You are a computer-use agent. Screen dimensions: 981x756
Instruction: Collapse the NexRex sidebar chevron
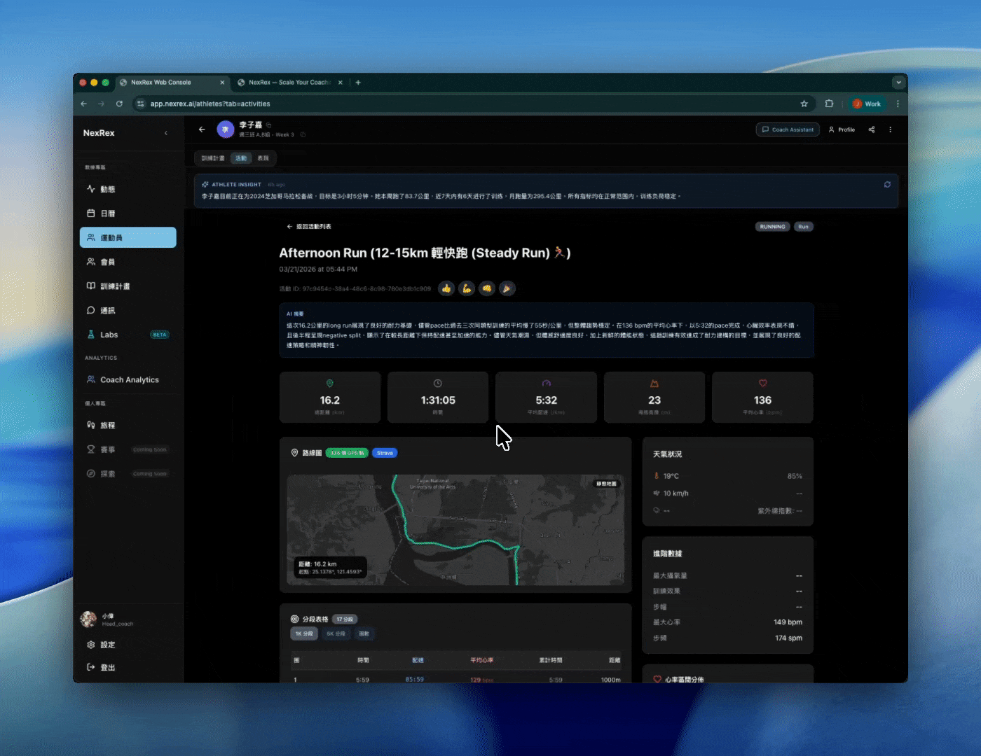click(166, 133)
